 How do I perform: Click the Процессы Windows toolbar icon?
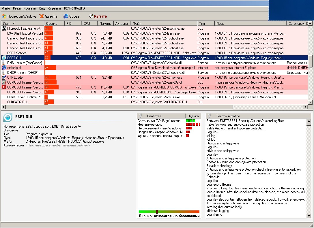pyautogui.click(x=4, y=16)
